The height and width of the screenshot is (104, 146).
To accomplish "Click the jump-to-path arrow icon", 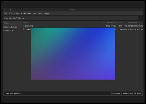I will [x=141, y=18].
